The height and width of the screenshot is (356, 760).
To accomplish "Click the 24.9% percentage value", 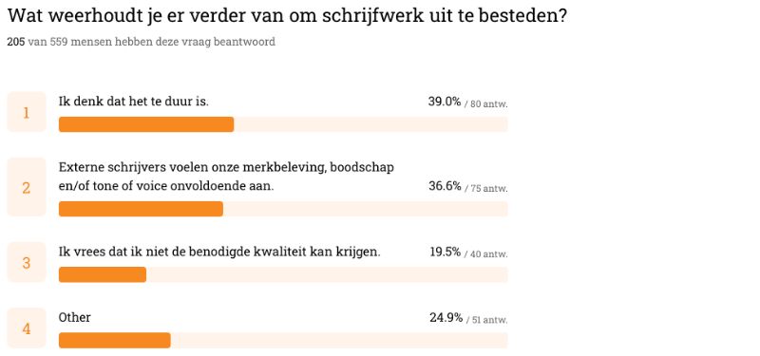I will point(446,318).
